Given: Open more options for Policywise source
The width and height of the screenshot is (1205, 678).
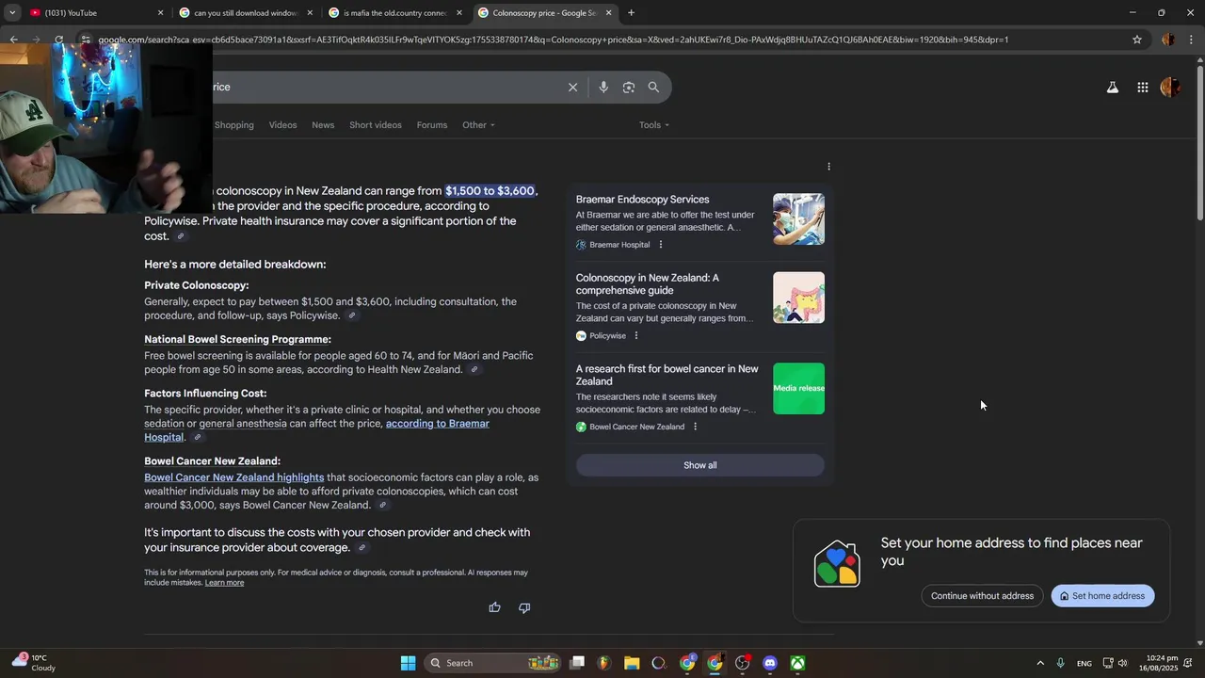Looking at the screenshot, I should 635,336.
